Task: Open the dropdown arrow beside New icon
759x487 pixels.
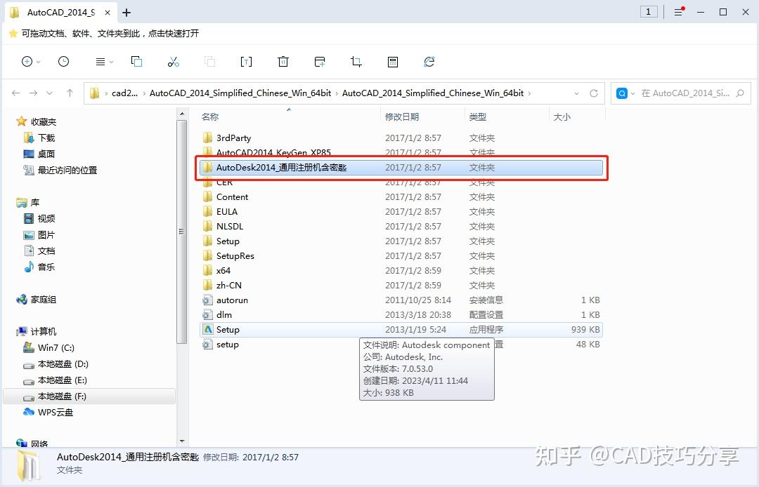Action: 38,62
